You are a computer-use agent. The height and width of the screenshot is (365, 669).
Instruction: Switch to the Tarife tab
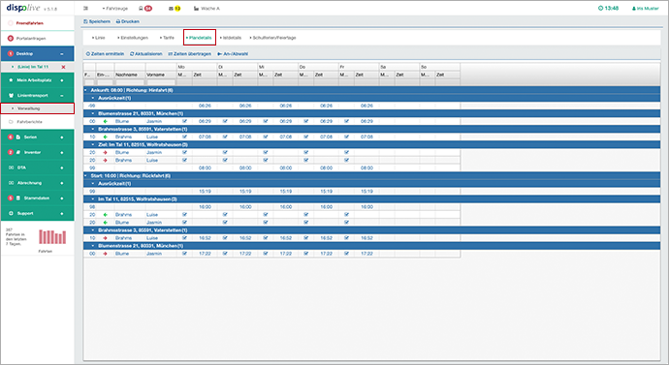tap(167, 38)
